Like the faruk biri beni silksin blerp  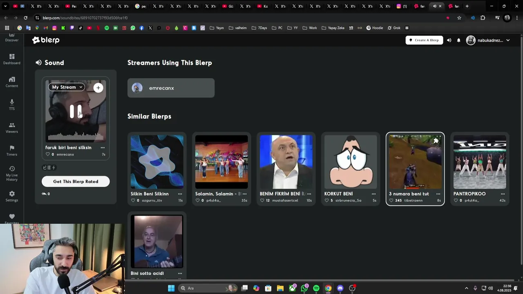click(47, 154)
